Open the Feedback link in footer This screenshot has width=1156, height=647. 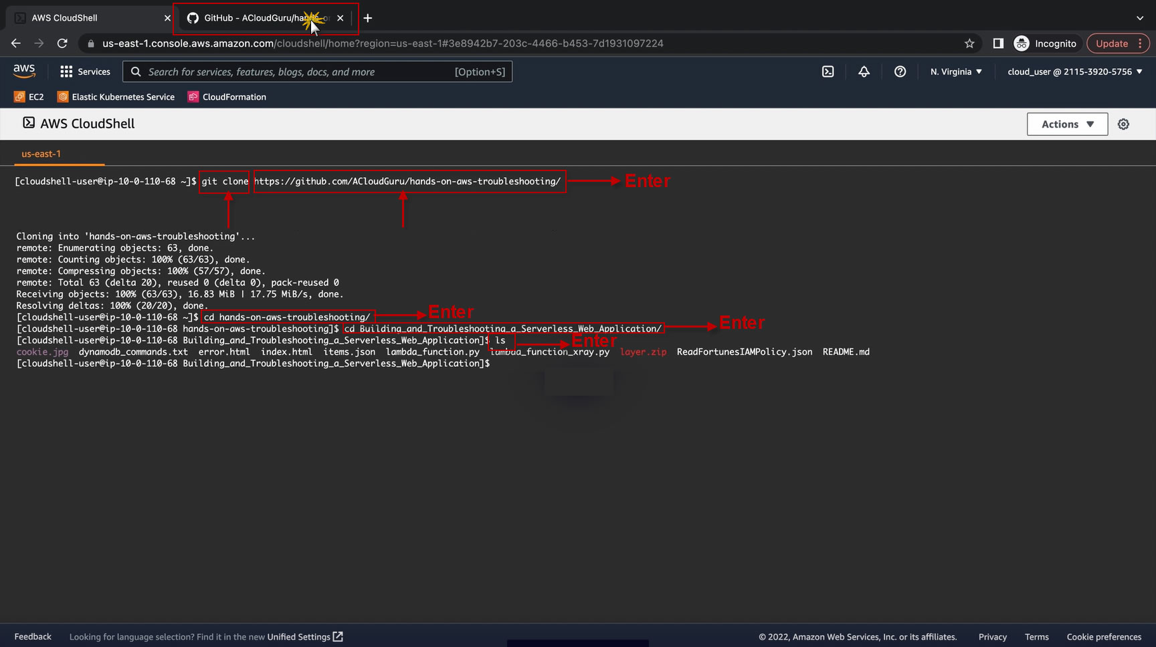click(x=33, y=637)
